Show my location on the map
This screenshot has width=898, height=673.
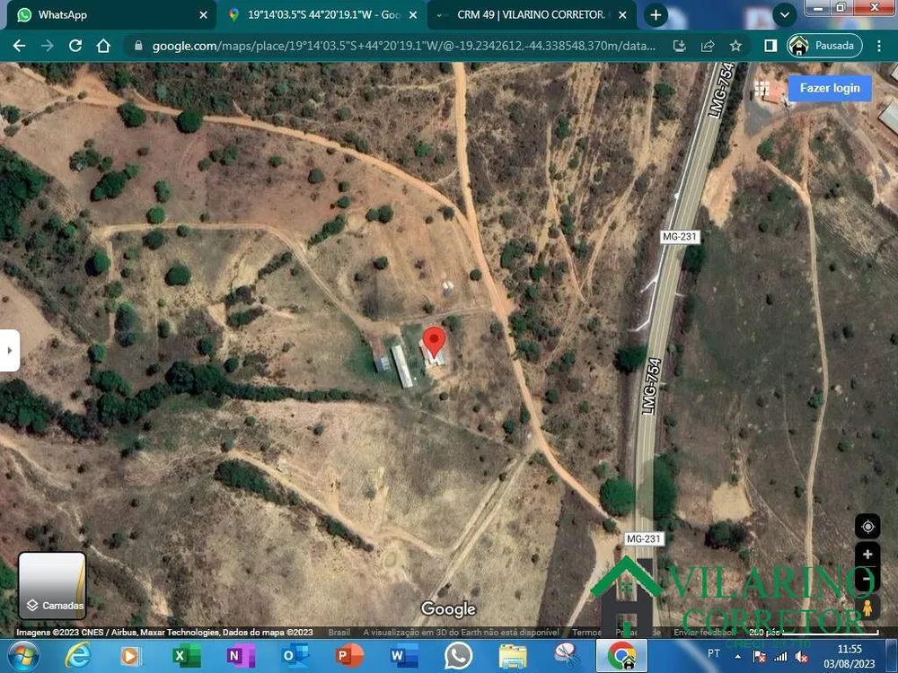point(867,527)
